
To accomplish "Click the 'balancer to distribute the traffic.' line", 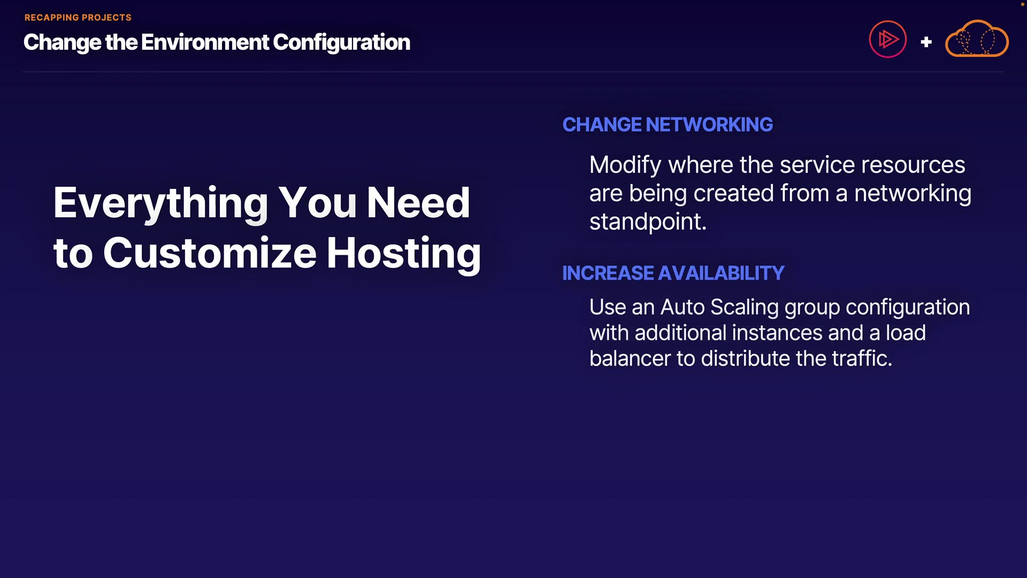I will tap(740, 359).
